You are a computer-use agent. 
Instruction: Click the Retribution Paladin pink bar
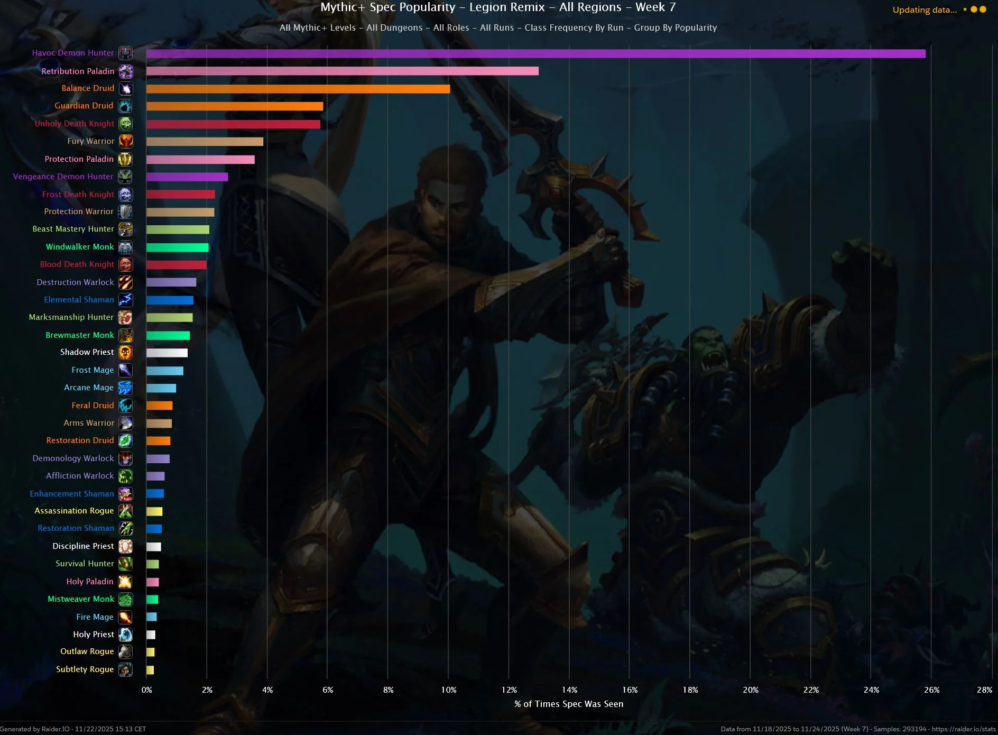(x=342, y=71)
